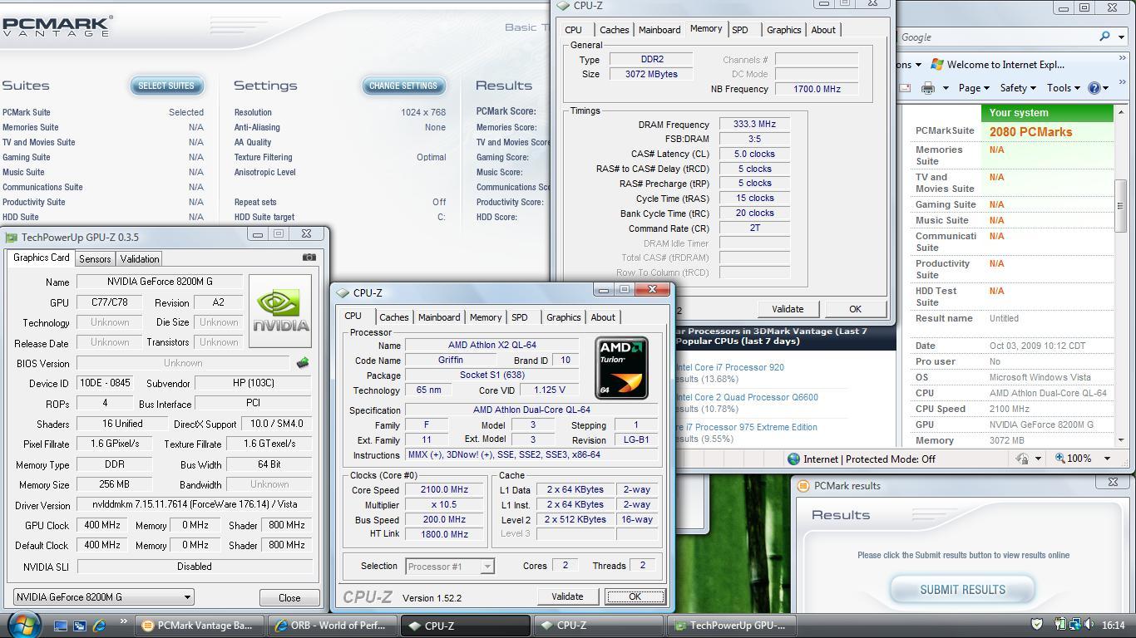The image size is (1136, 638).
Task: Expand the arrow next to the printer icon
Action: click(946, 88)
